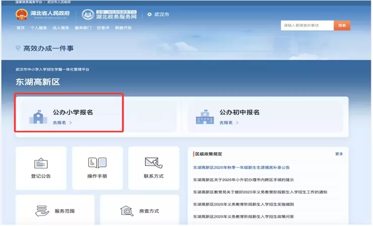The width and height of the screenshot is (373, 226).
Task: Click the 操作手册 label
Action: click(97, 176)
